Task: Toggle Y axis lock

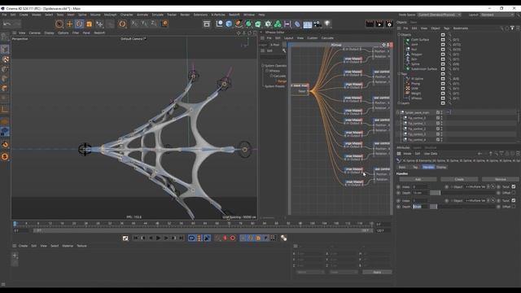Action: coord(144,24)
